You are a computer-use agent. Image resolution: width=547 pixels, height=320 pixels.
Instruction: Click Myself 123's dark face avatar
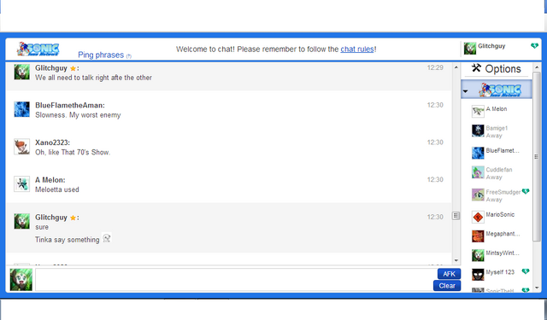[x=478, y=275]
